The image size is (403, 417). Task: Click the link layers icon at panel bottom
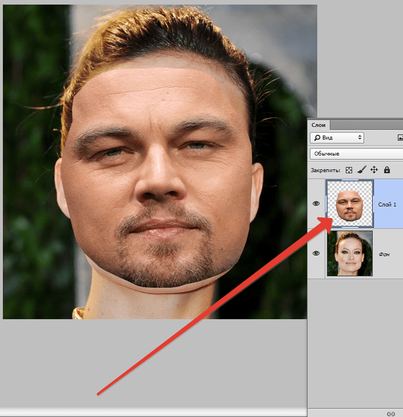pos(391,414)
